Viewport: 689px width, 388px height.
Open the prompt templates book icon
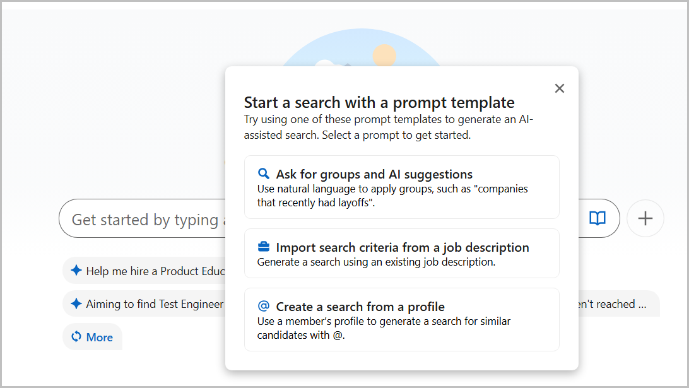pyautogui.click(x=597, y=218)
